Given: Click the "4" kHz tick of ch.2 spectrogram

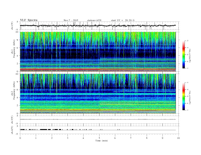Looking at the screenshot, I should tap(18, 98).
